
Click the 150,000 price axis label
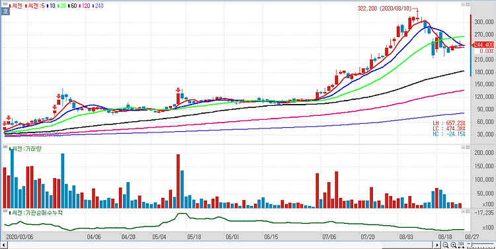tap(483, 84)
